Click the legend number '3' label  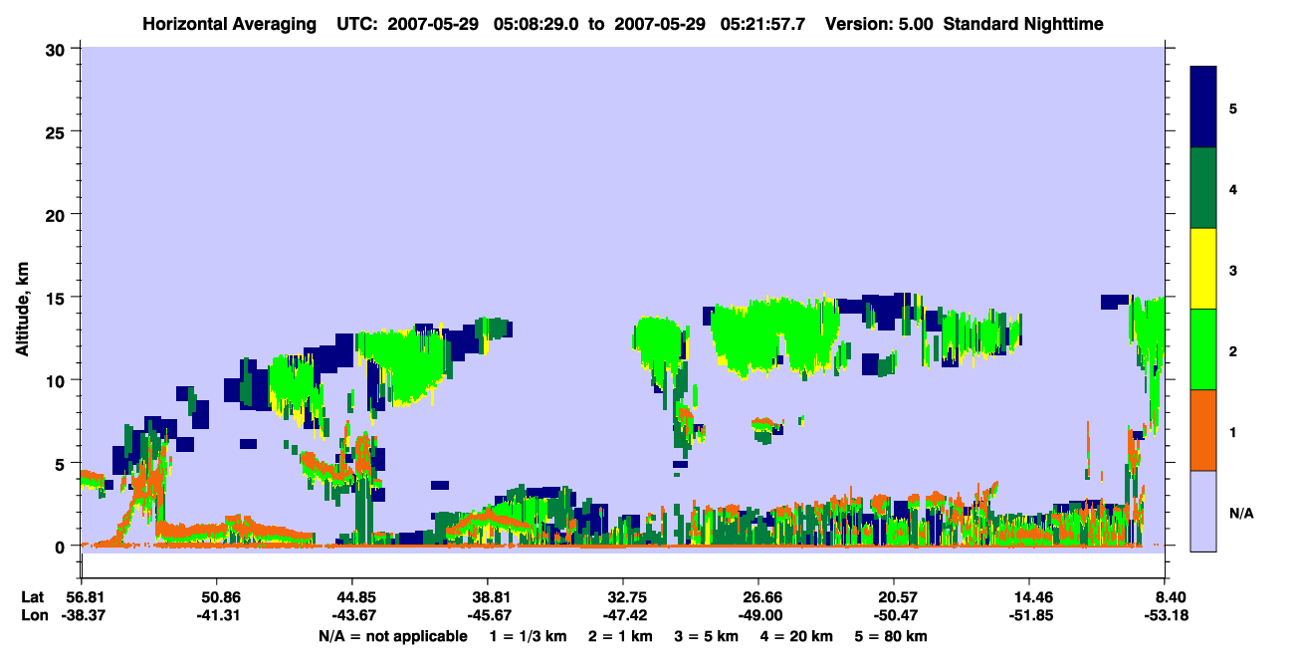(x=1232, y=270)
